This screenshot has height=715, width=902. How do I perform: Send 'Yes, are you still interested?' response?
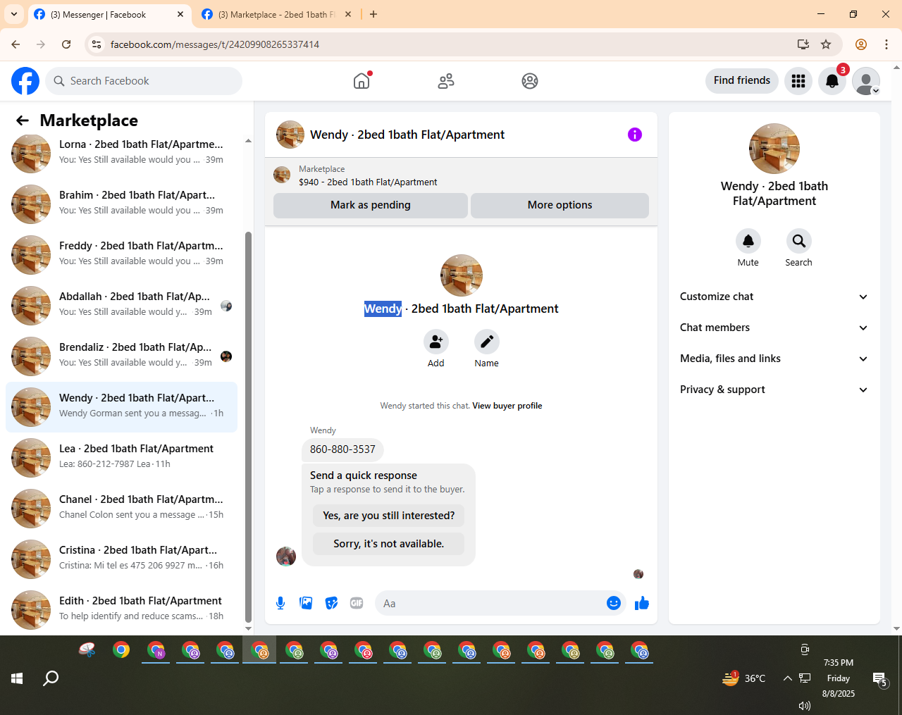coord(389,516)
